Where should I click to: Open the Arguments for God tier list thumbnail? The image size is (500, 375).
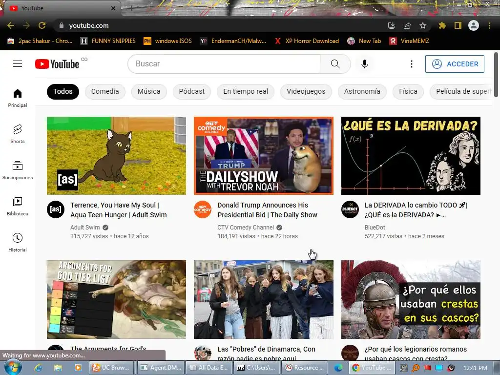pyautogui.click(x=116, y=299)
